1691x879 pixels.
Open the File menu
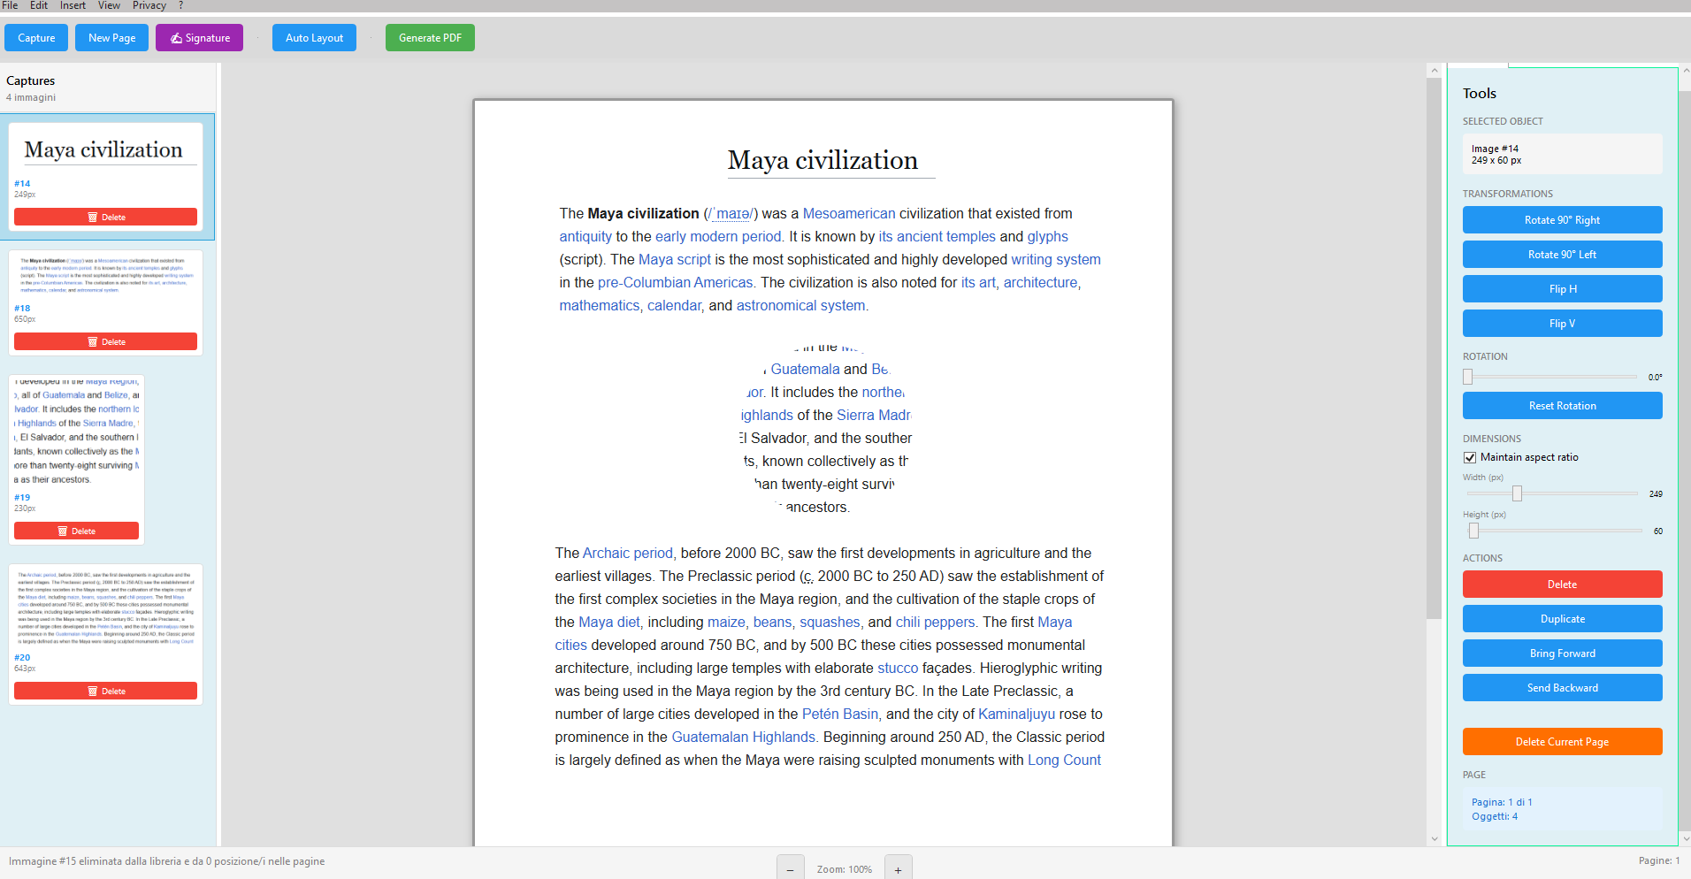[10, 5]
